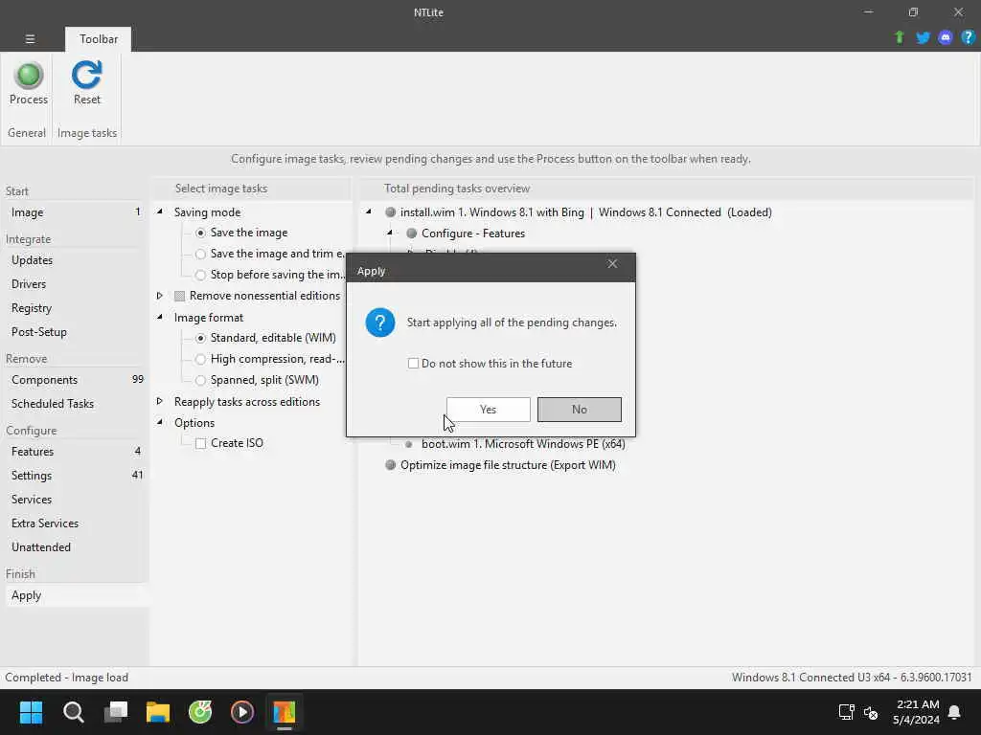Open Features sidebar page
The image size is (981, 735).
tap(75, 452)
